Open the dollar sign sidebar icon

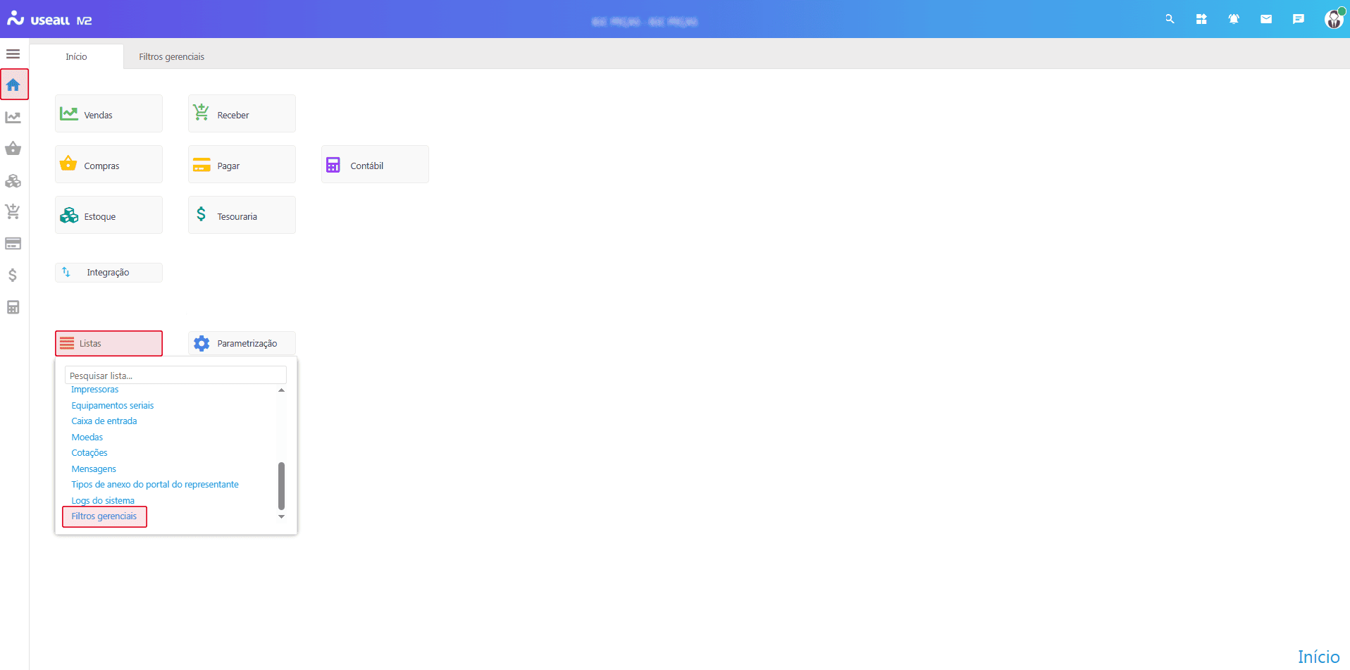pyautogui.click(x=13, y=275)
